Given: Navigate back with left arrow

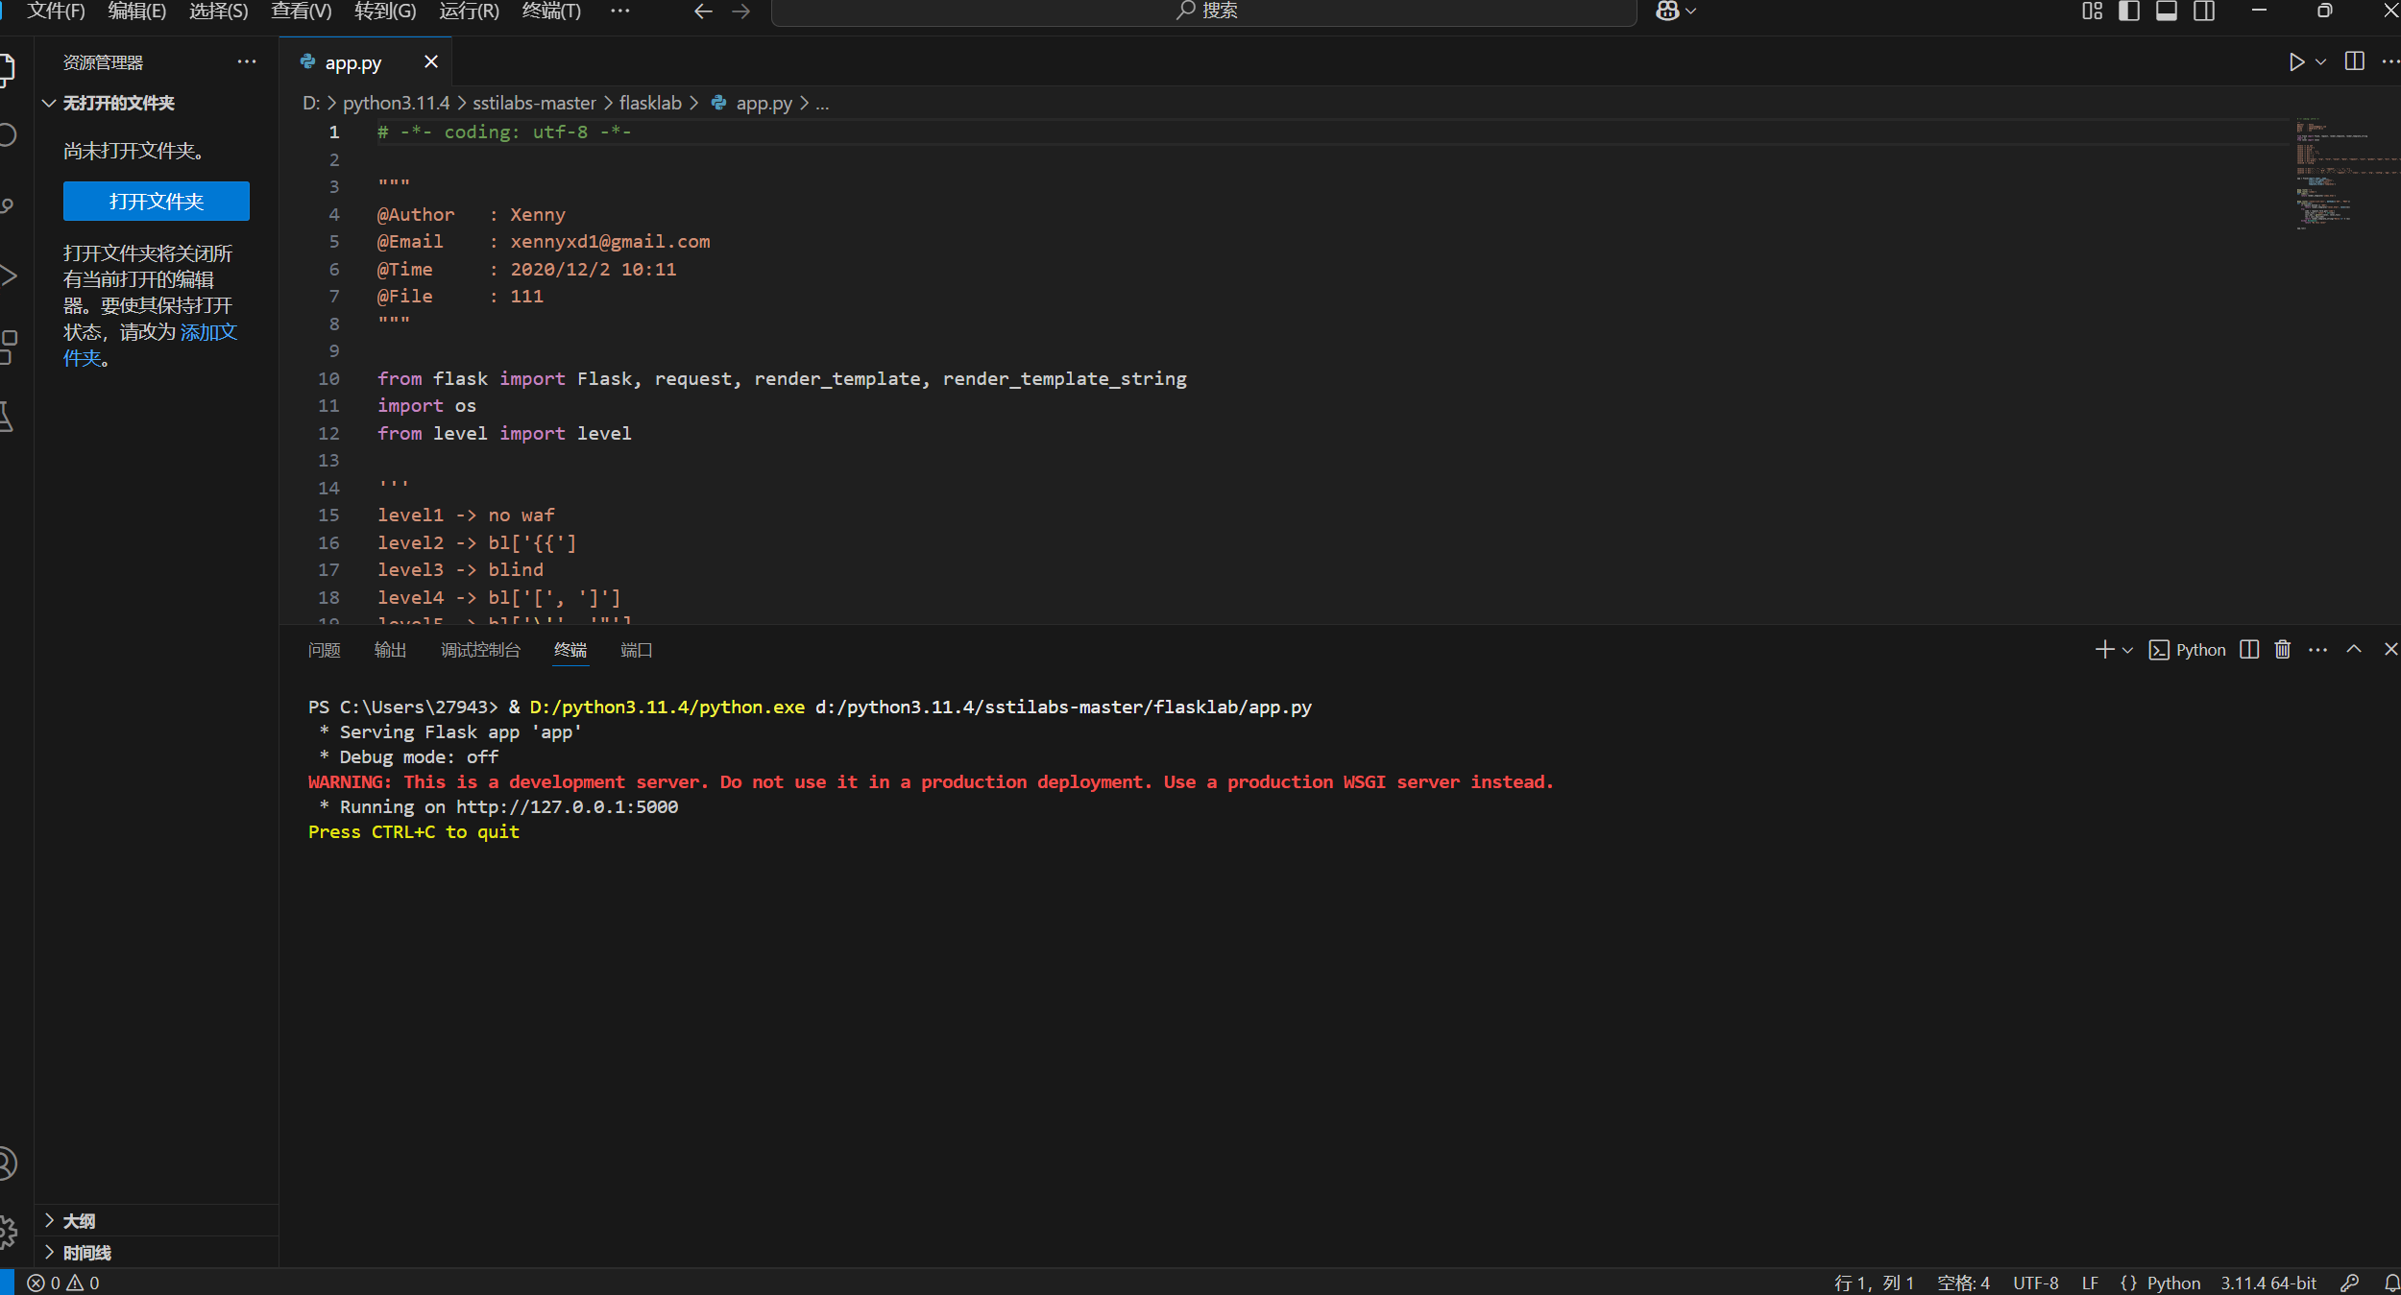Looking at the screenshot, I should tap(703, 11).
